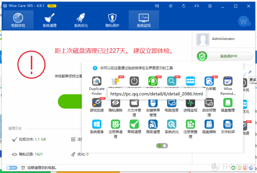257x173 pixels.
Task: Click the green shield protection icon
Action: point(202,56)
